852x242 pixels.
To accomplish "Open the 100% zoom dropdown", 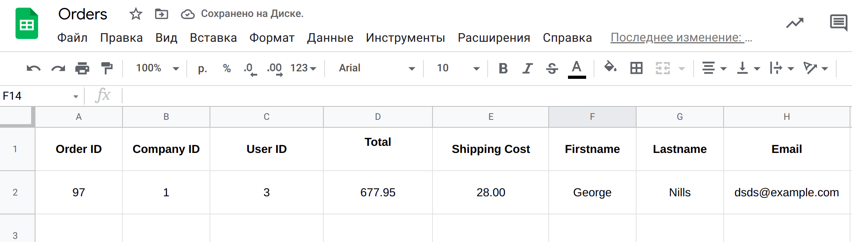I will [157, 68].
